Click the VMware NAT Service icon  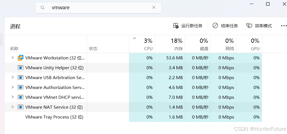21,107
